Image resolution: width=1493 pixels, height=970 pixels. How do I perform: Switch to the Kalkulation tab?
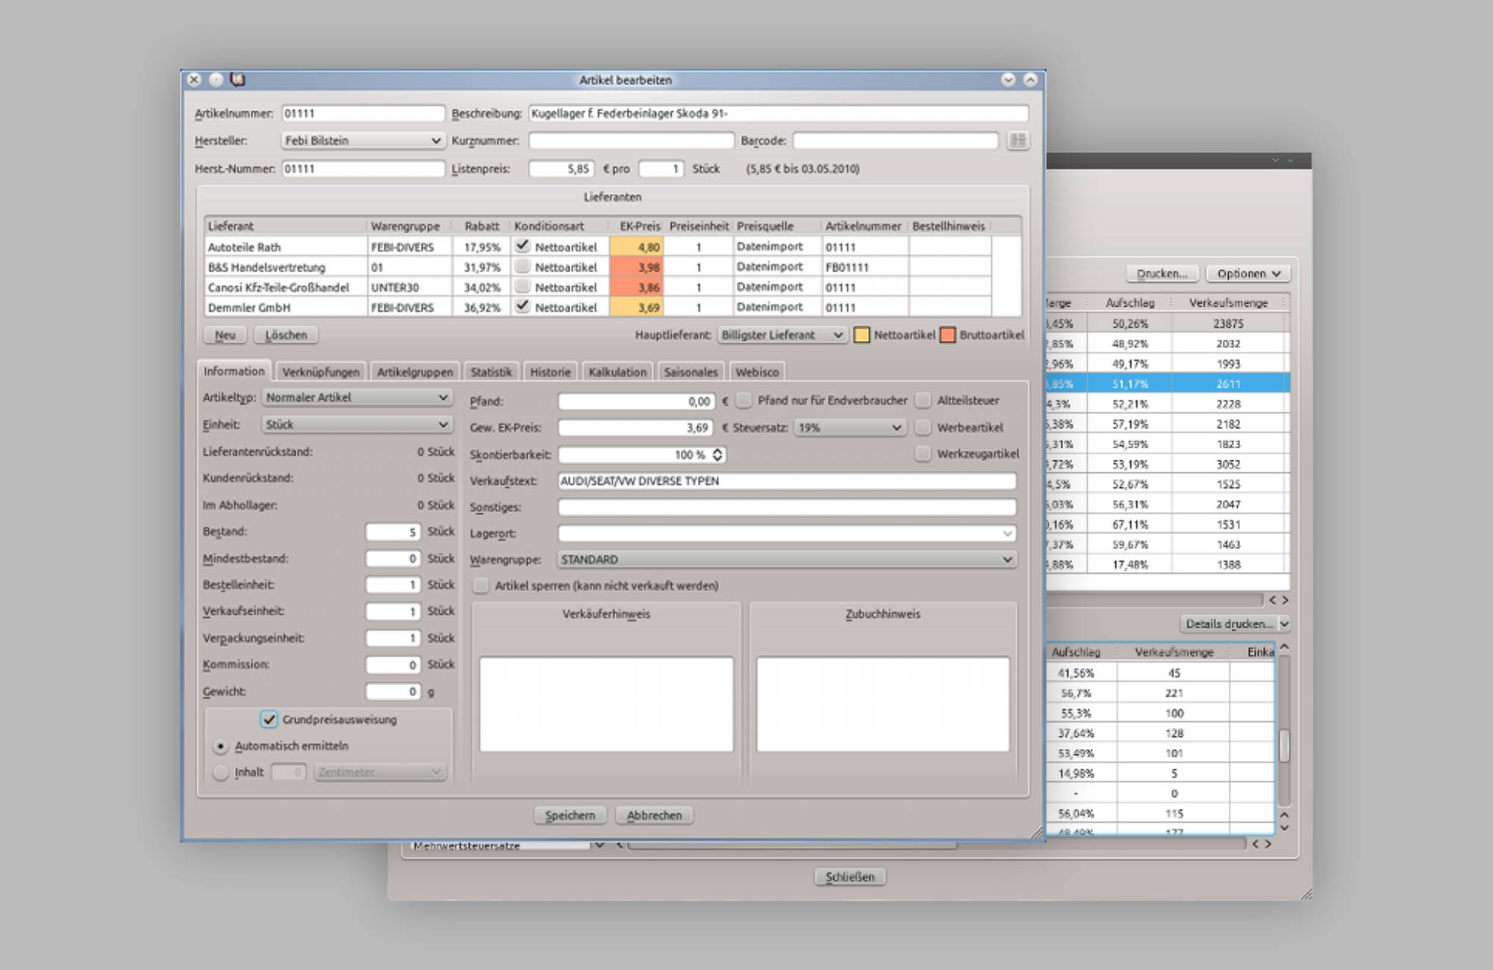(617, 372)
